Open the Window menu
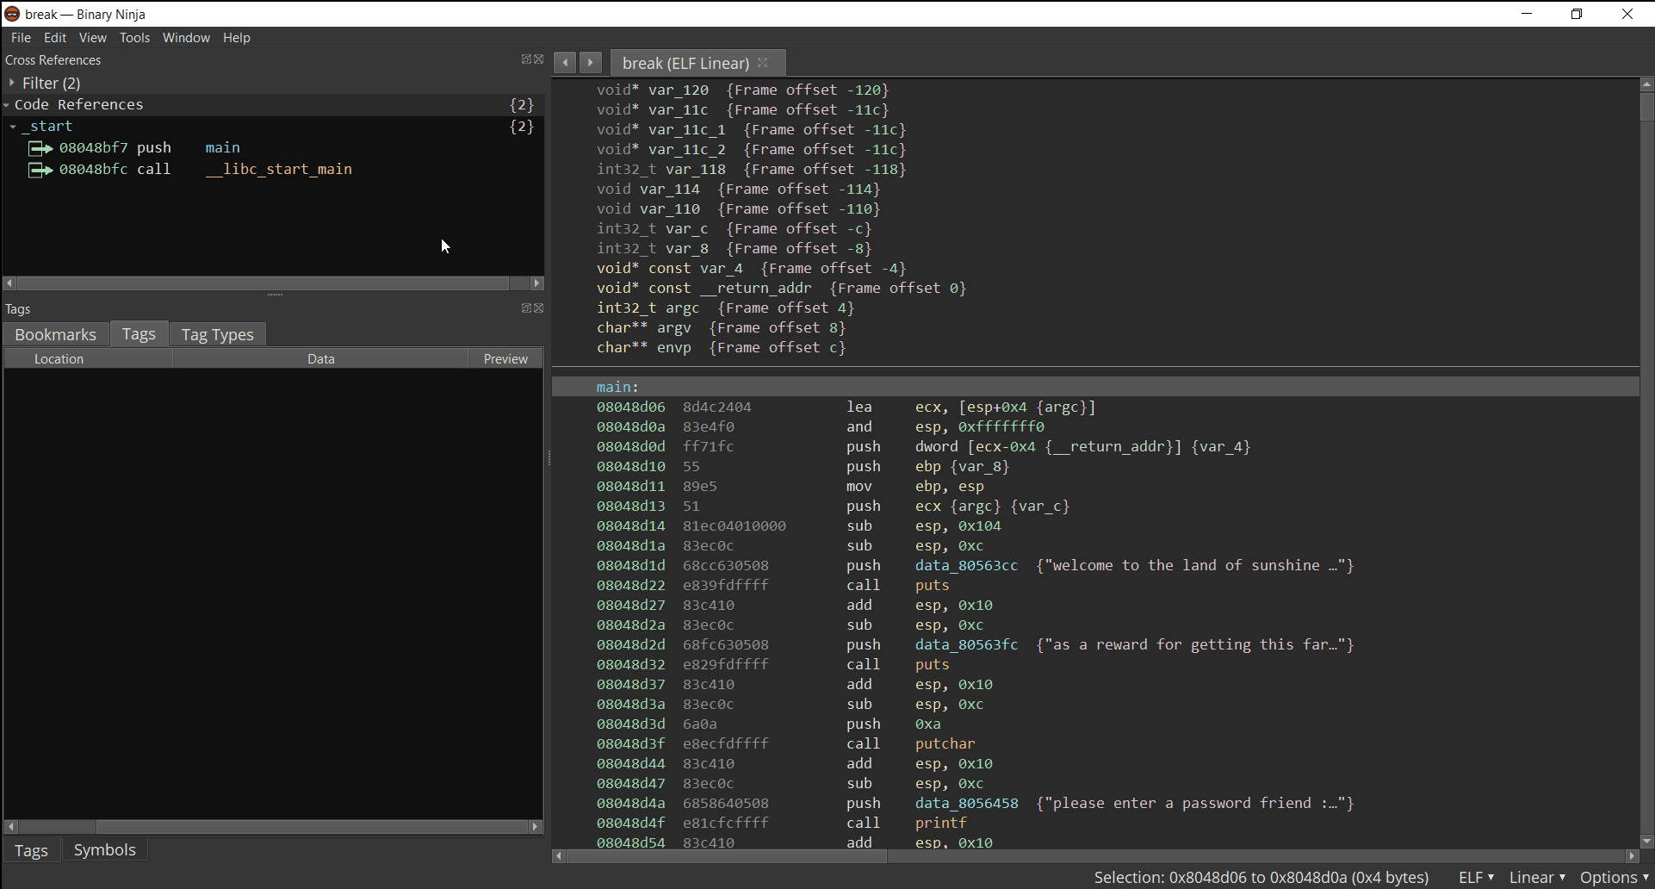The image size is (1655, 889). (186, 38)
